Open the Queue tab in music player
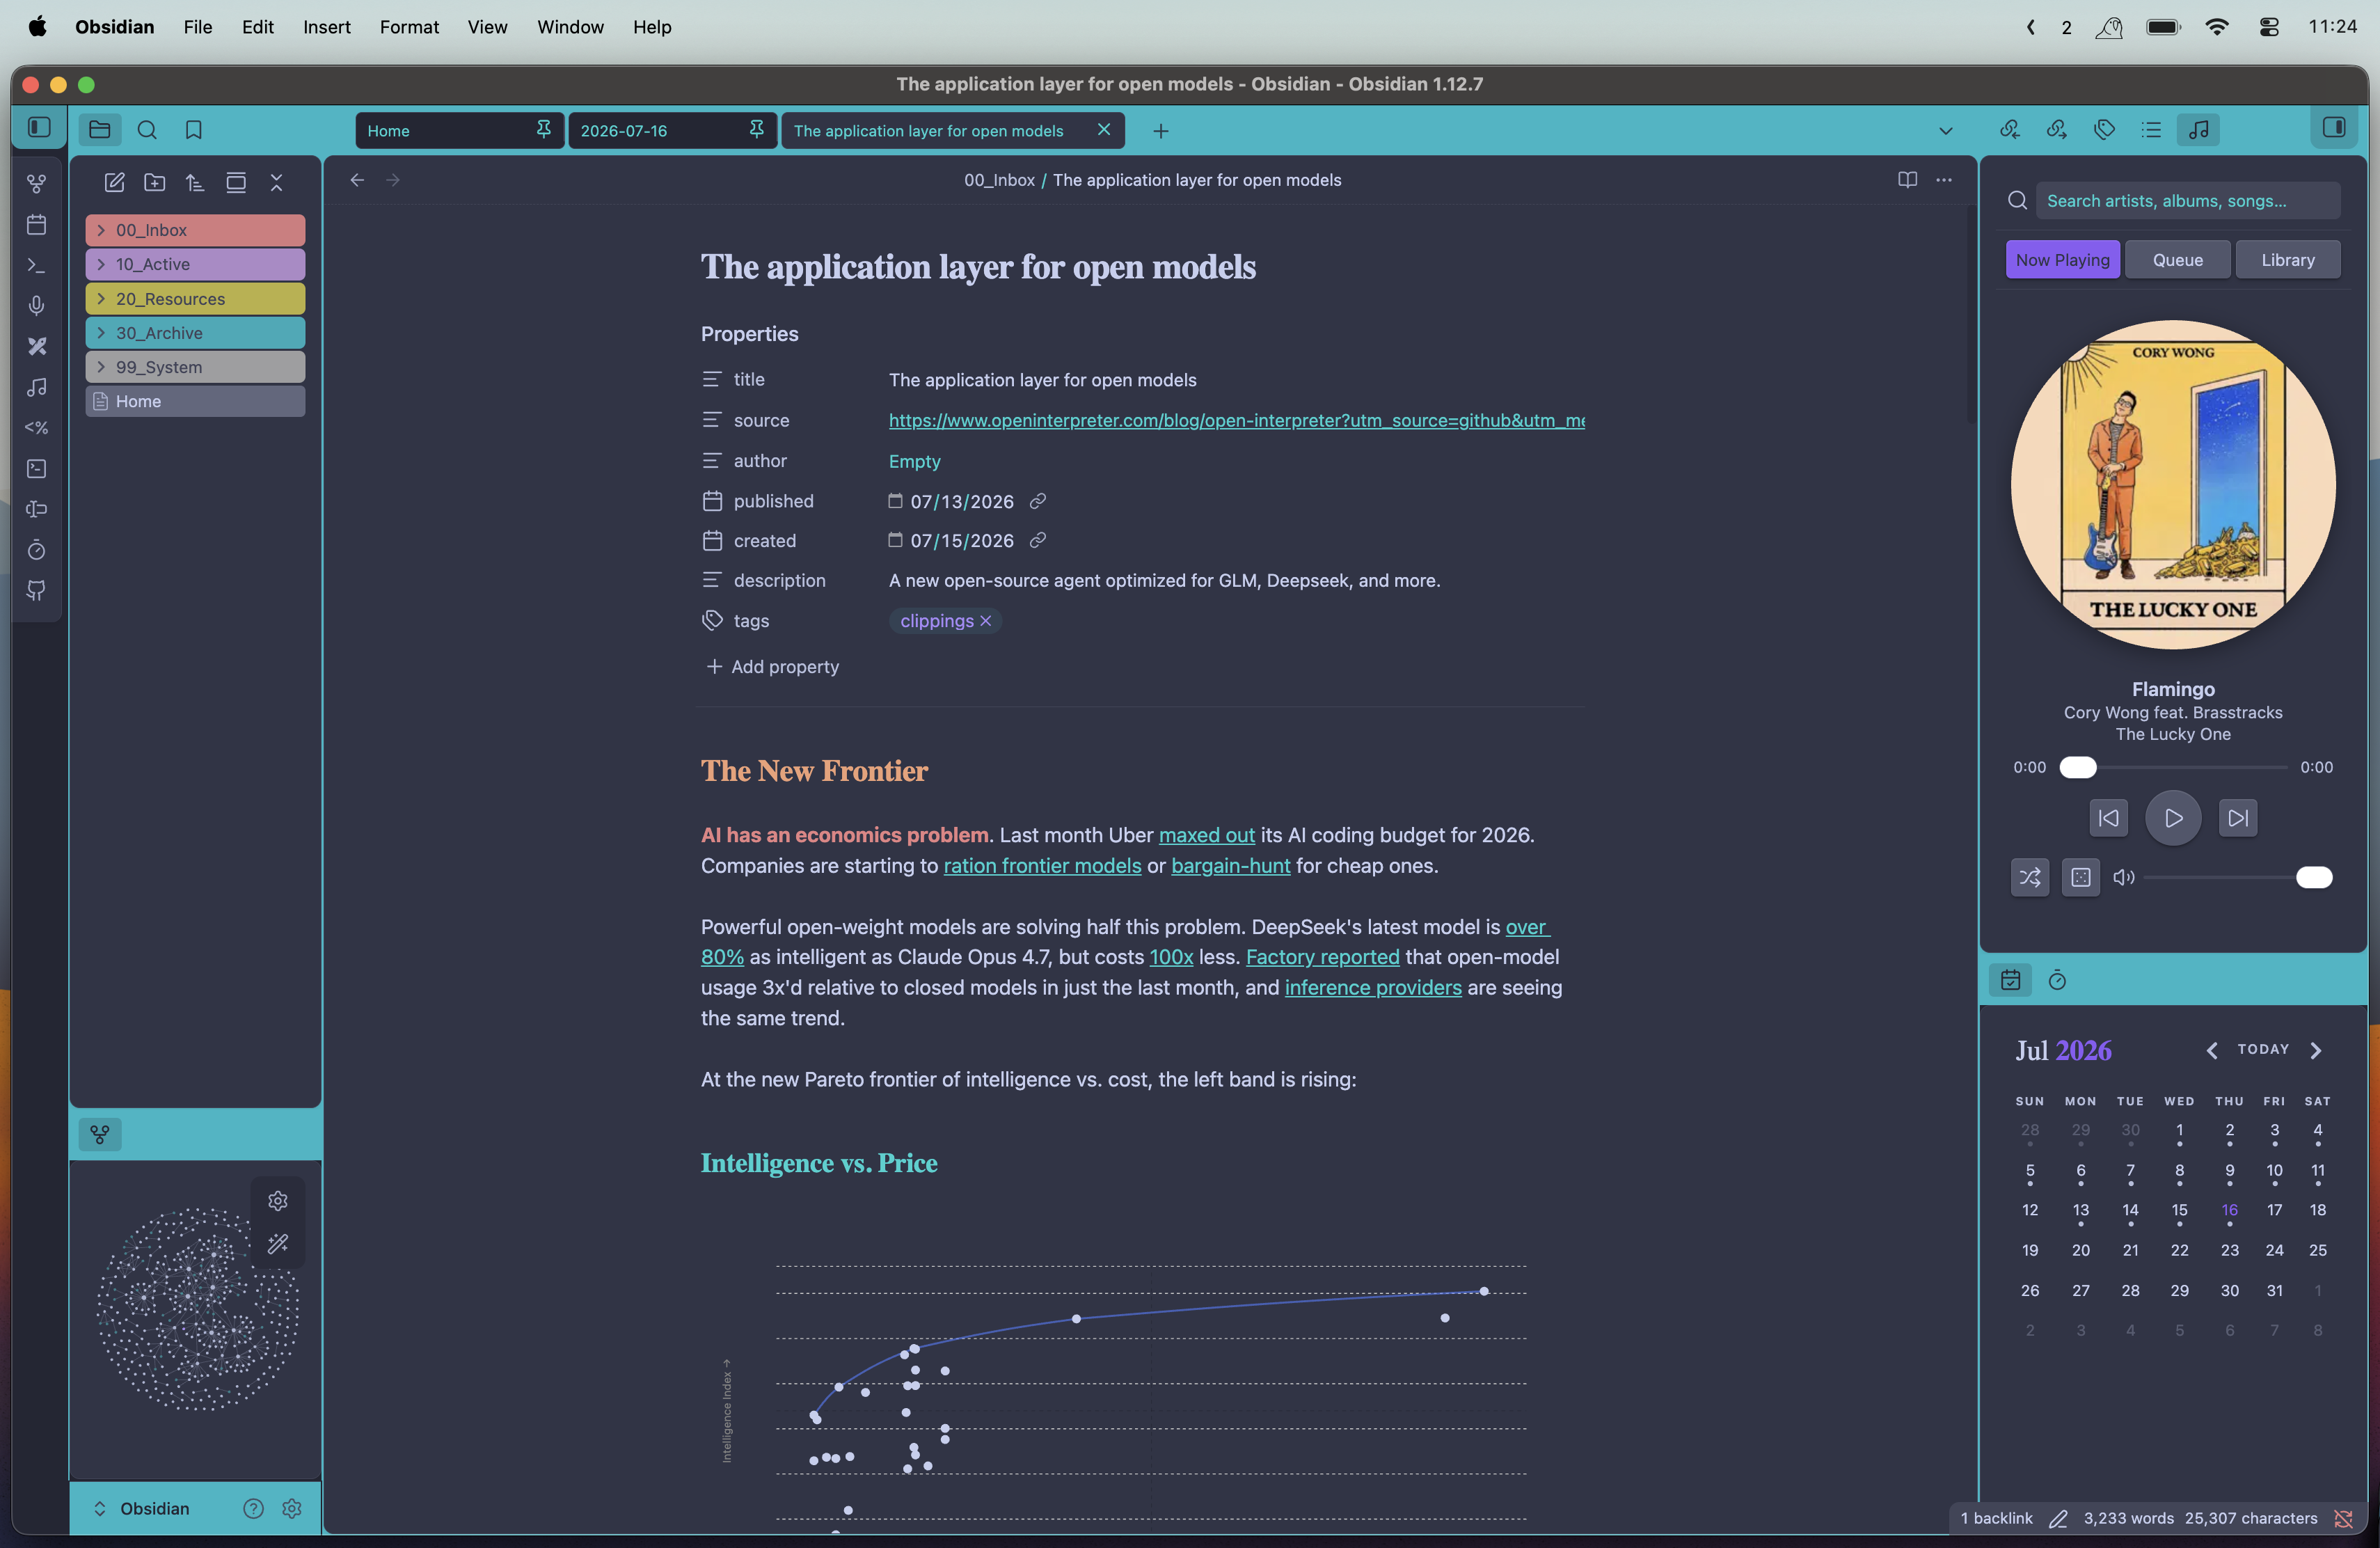 point(2178,260)
